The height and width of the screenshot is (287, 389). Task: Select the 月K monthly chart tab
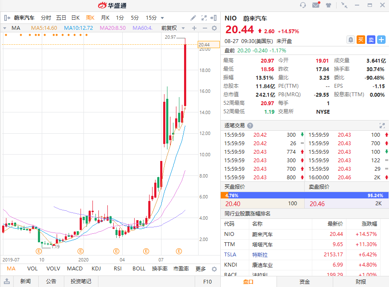point(105,18)
